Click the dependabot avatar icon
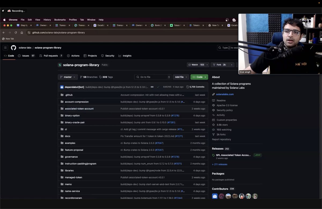This screenshot has height=209, width=322. coord(62,87)
